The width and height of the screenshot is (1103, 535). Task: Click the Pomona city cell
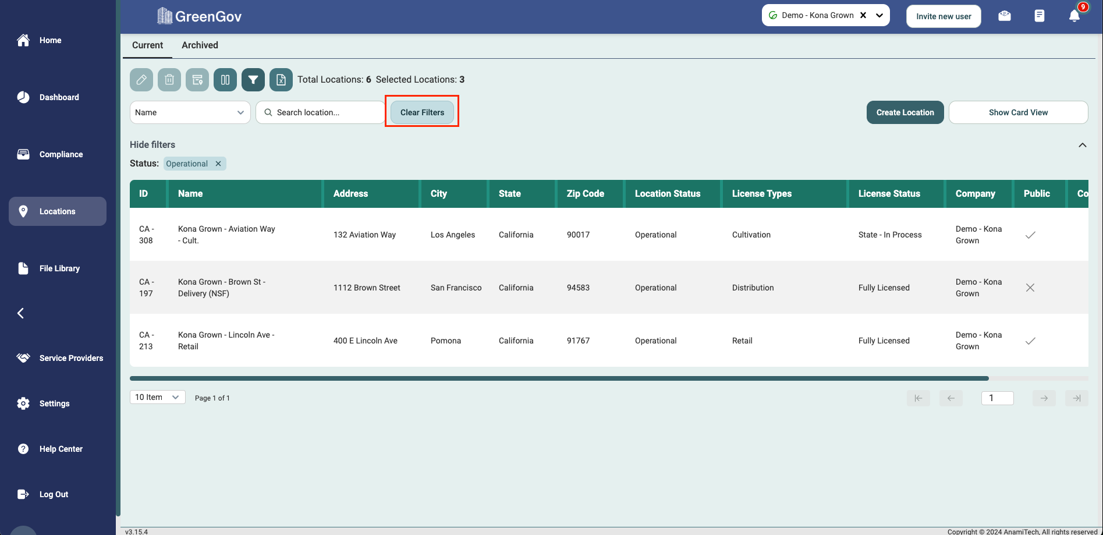(446, 341)
